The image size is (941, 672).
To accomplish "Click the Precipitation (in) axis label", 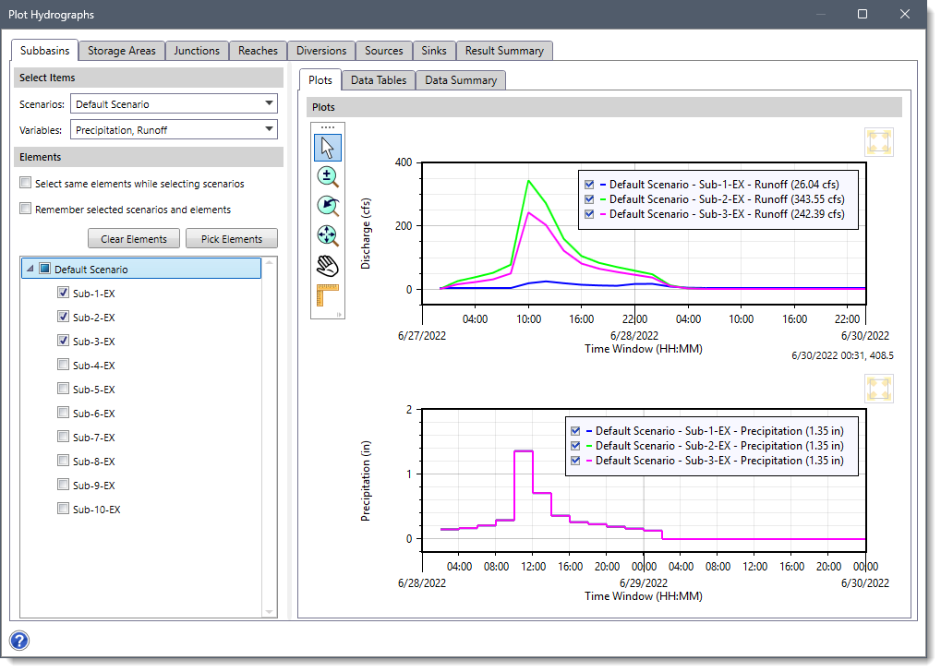I will pos(366,481).
